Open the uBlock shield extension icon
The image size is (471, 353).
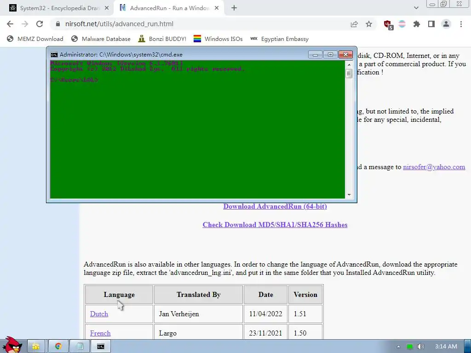[388, 24]
